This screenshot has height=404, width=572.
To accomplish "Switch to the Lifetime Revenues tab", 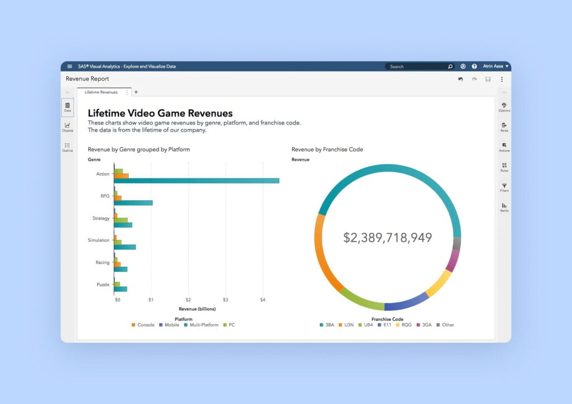I will click(102, 92).
